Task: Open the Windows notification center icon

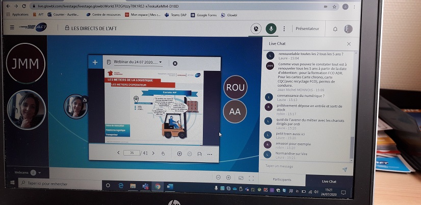Action: click(343, 192)
